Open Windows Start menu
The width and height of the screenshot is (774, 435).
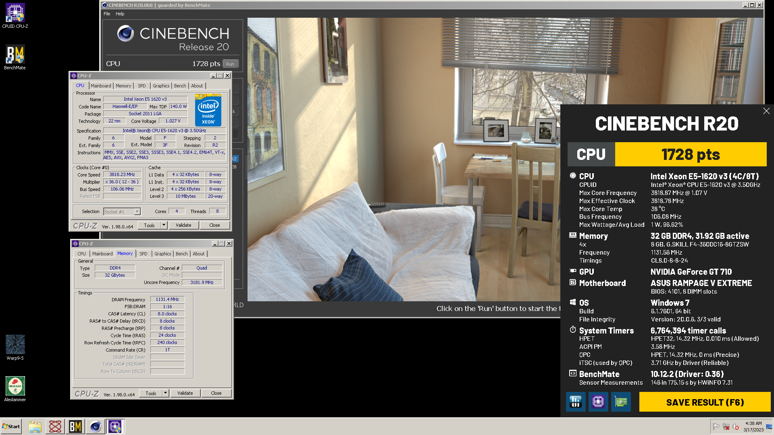pyautogui.click(x=11, y=426)
